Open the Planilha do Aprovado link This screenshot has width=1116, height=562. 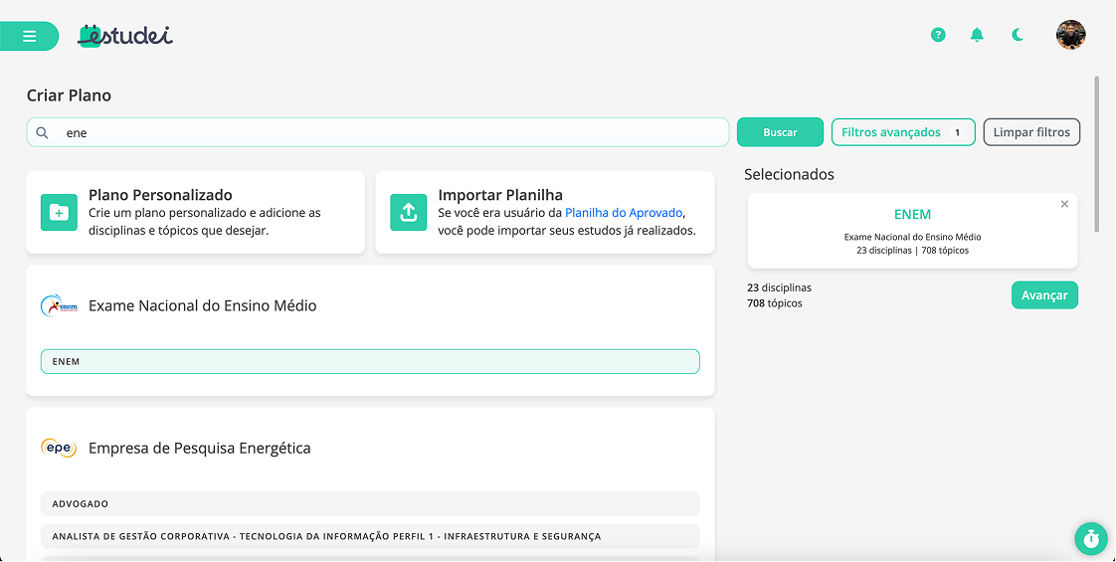[x=624, y=213]
